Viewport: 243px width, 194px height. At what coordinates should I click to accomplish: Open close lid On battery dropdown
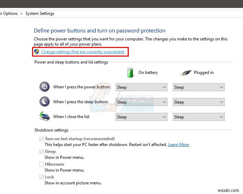[x=142, y=117]
